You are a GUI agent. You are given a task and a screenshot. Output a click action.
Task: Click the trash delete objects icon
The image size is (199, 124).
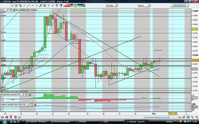pos(57,5)
